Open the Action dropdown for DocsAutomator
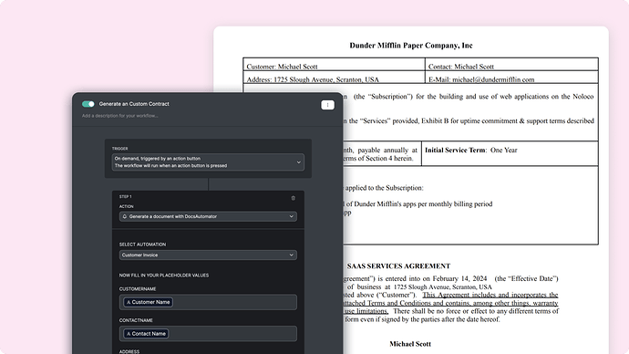629x354 pixels. (208, 216)
